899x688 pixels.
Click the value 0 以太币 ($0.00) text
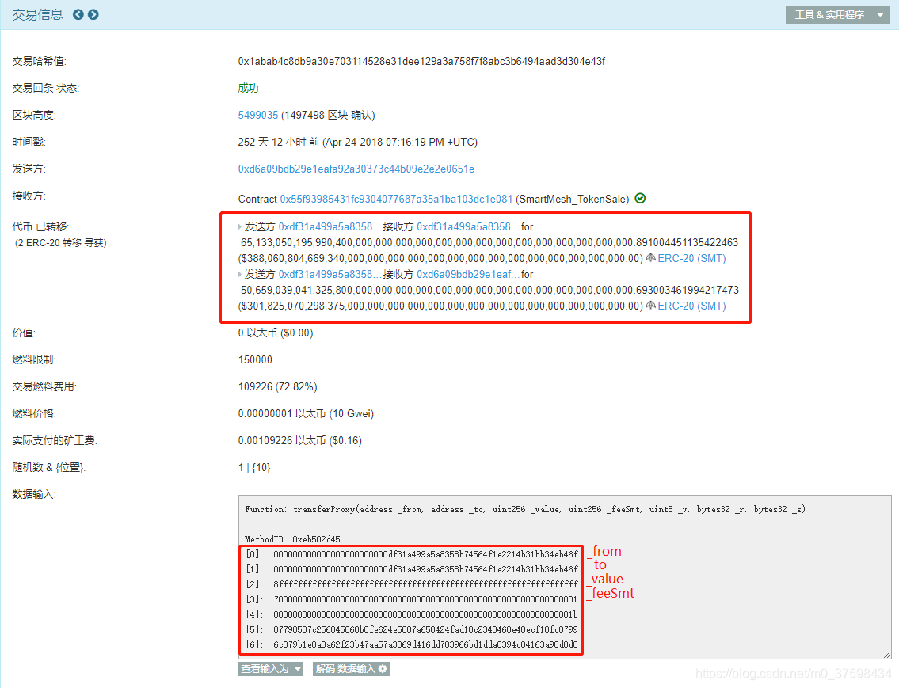pos(275,333)
